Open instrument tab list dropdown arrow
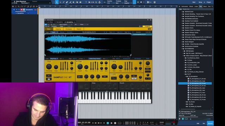Viewport: 225px width, 126px height. [x=75, y=22]
